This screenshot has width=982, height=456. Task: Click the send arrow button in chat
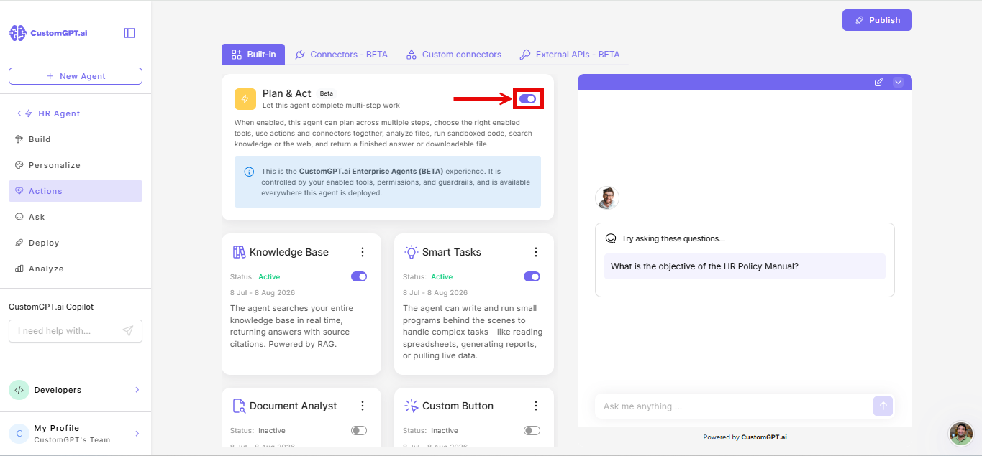point(883,406)
